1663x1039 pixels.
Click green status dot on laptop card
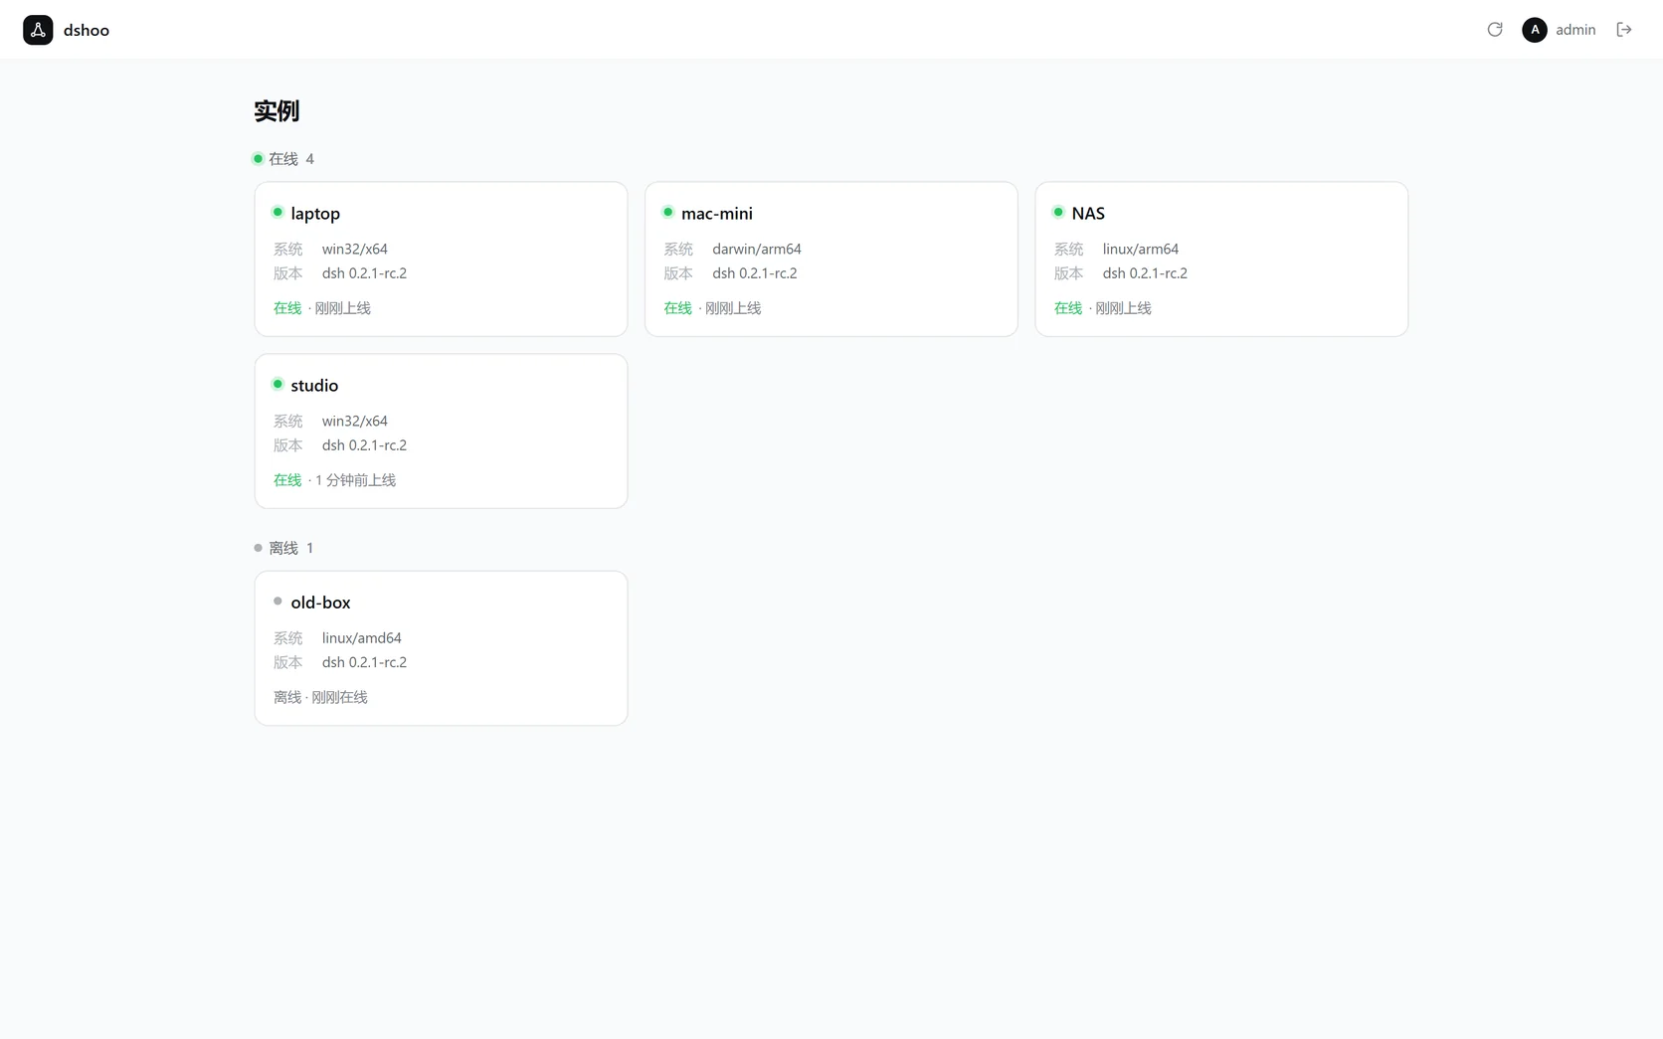point(277,212)
